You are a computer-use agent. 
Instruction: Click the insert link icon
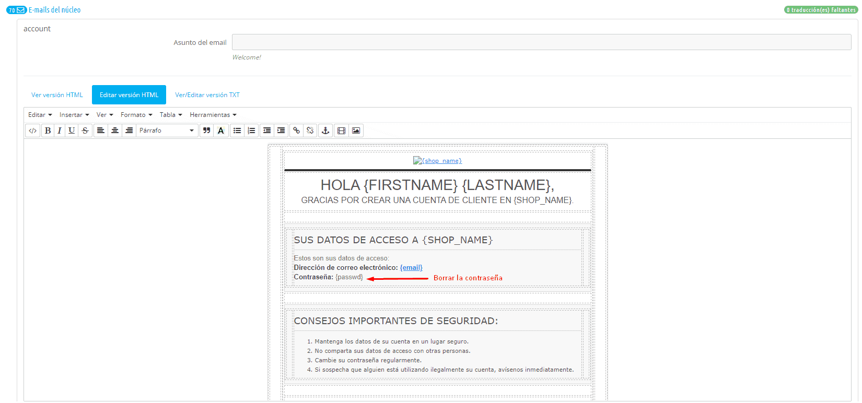click(296, 131)
